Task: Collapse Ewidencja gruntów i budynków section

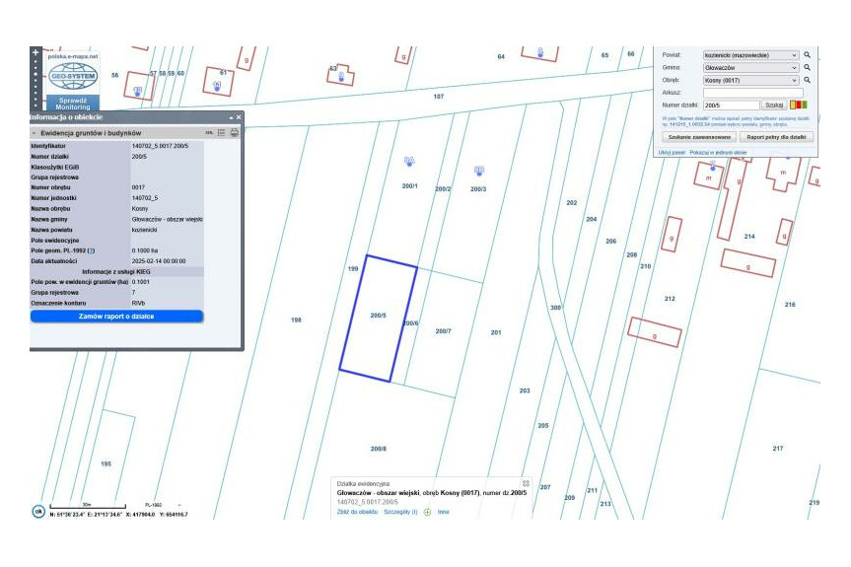Action: (35, 132)
